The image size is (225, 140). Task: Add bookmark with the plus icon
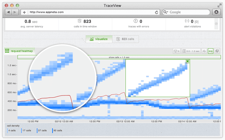click(24, 12)
